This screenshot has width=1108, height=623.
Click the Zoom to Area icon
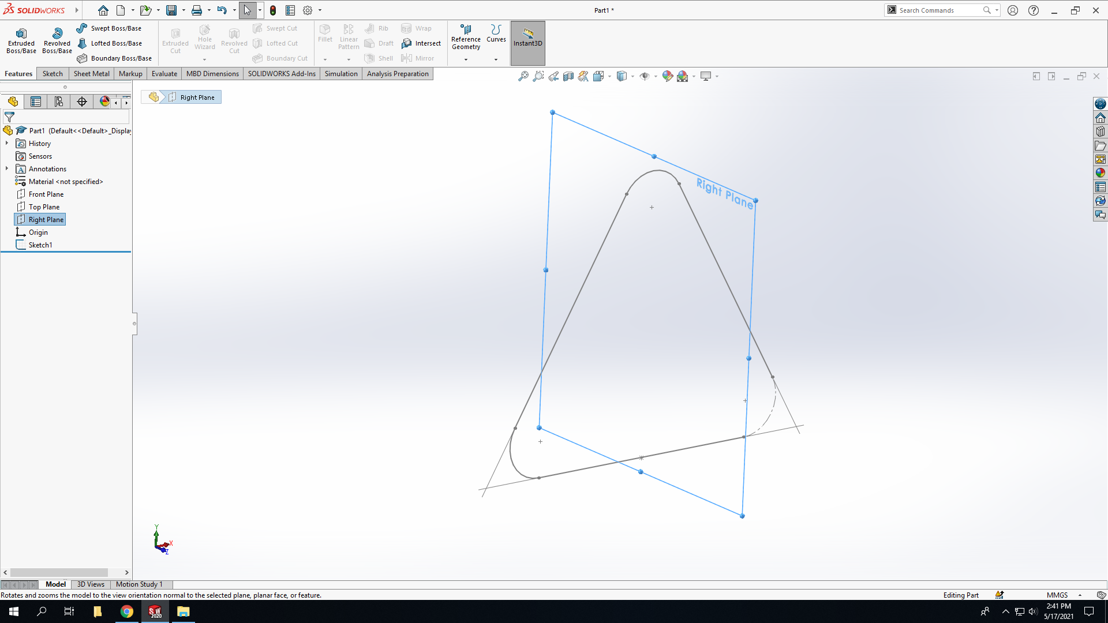(x=538, y=76)
